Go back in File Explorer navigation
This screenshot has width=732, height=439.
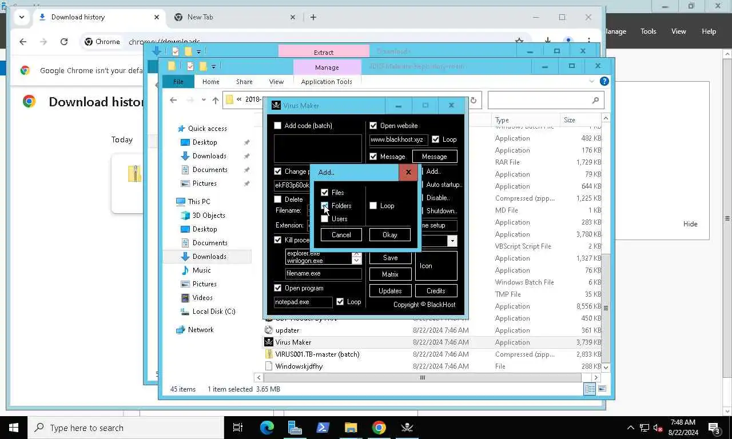[x=173, y=100]
